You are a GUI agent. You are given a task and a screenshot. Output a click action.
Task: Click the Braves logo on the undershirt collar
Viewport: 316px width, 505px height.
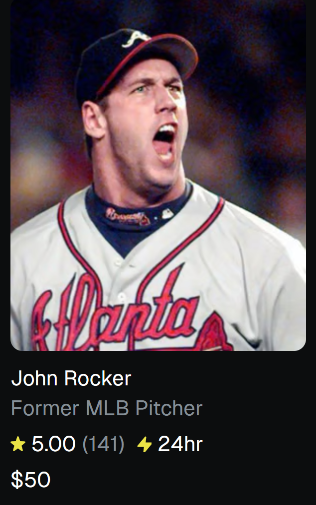click(128, 215)
